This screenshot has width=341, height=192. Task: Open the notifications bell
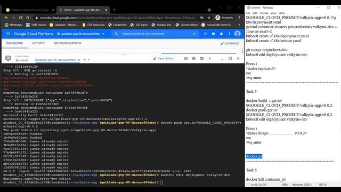[x=222, y=34]
